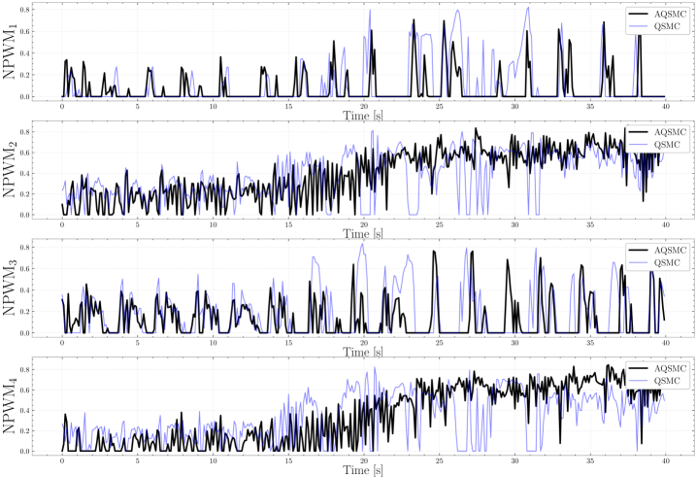Screen dimensions: 697x477
Task: Click the Time [s] label under NPWM1 plot
Action: (x=362, y=116)
